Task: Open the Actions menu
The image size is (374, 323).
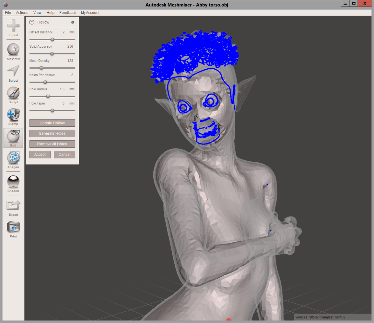Action: [x=22, y=13]
